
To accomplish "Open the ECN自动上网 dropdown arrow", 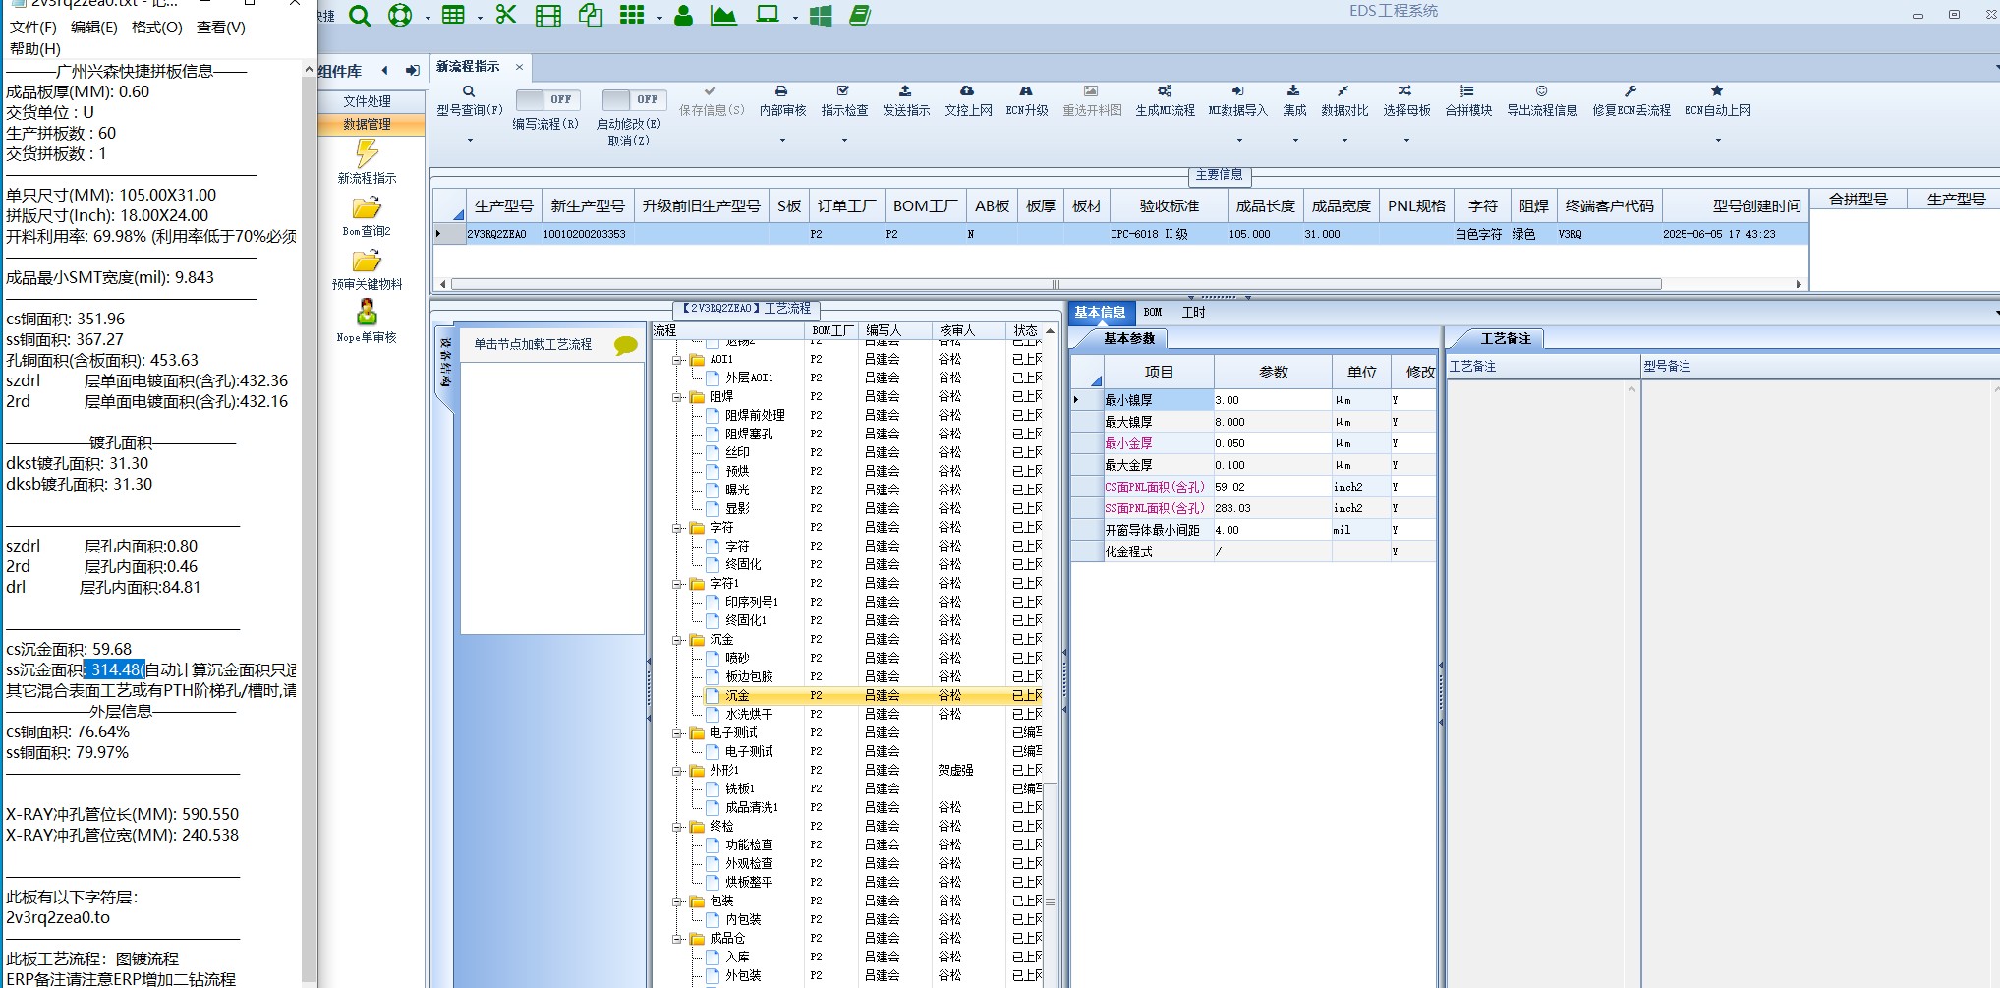I will tap(1718, 141).
